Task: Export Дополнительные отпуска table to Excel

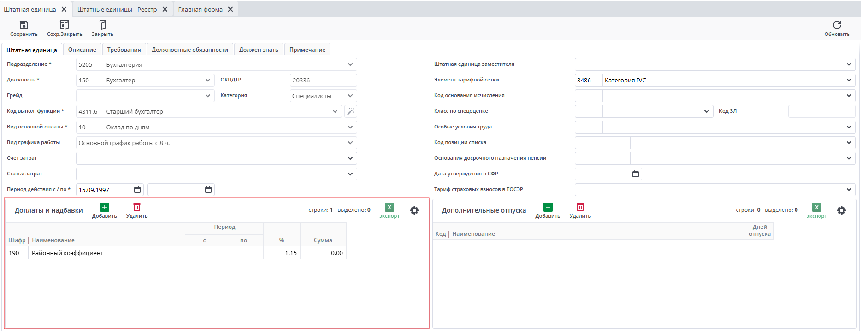Action: [817, 211]
